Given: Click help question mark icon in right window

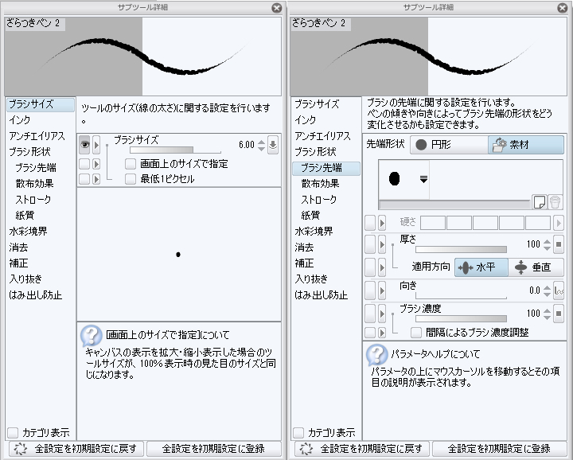Looking at the screenshot, I should tap(376, 354).
